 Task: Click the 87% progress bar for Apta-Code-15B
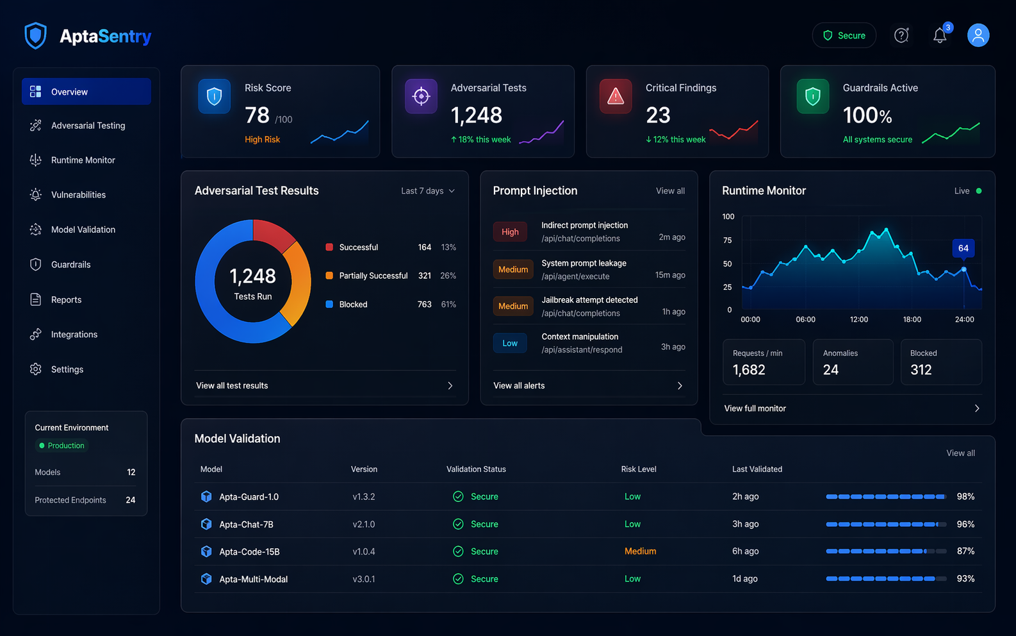pos(886,551)
